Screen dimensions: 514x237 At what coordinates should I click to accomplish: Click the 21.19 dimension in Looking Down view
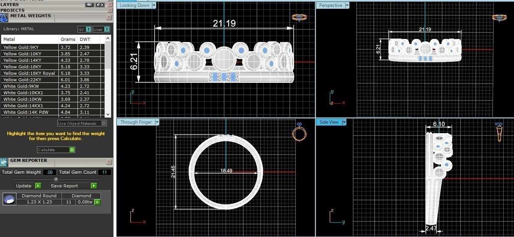pyautogui.click(x=224, y=24)
